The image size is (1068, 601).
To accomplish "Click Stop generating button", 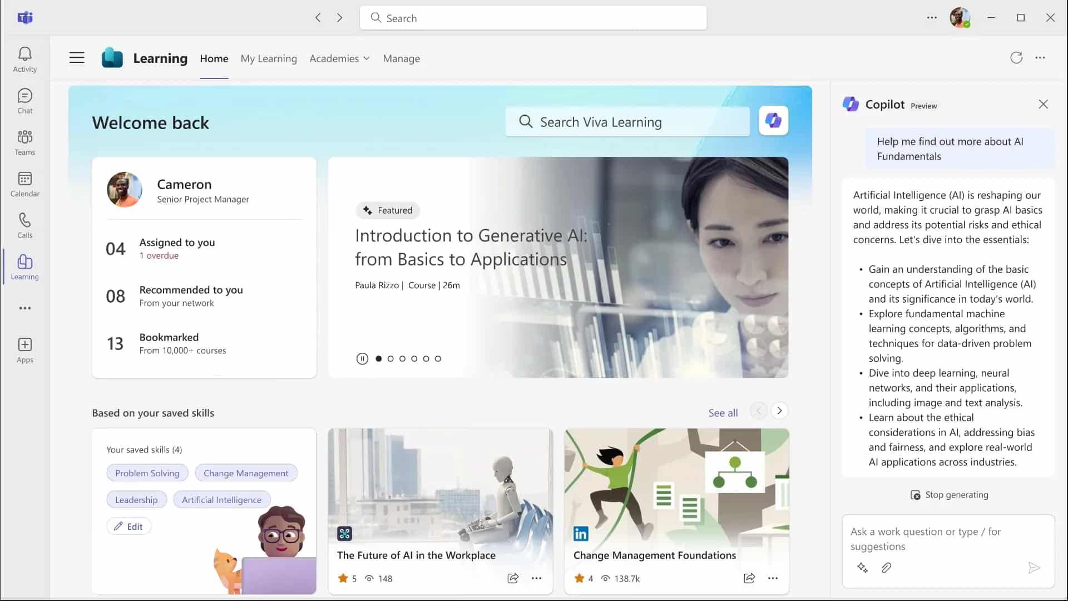I will (949, 495).
